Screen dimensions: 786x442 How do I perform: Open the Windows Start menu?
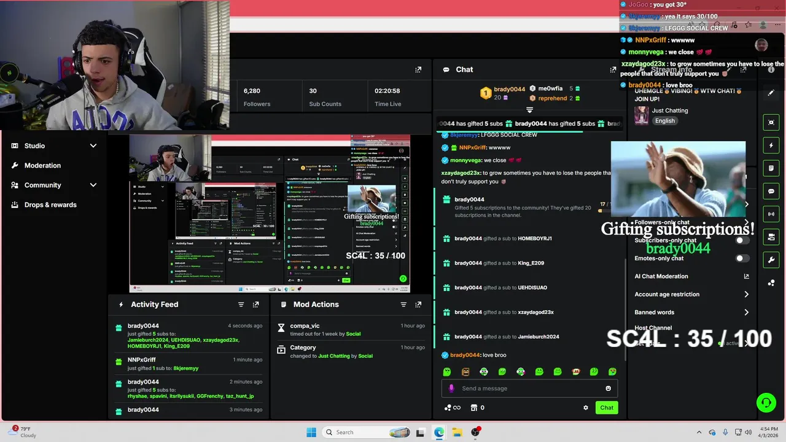click(311, 432)
